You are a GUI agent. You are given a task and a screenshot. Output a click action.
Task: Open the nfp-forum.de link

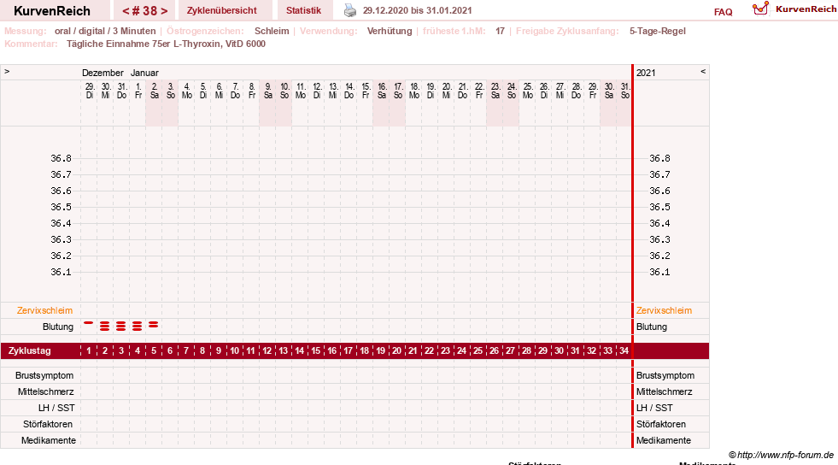[x=785, y=455]
